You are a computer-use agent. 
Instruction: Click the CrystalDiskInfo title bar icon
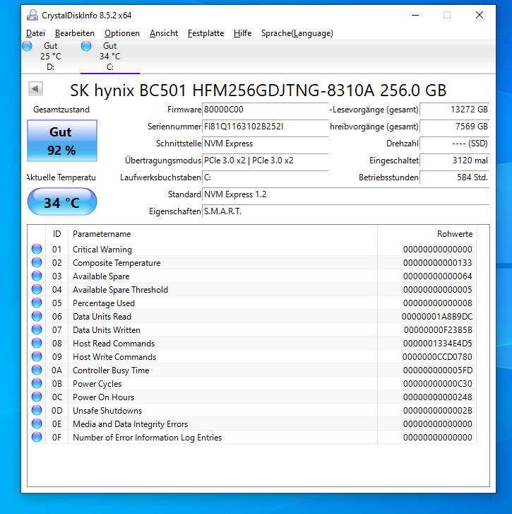(x=32, y=15)
